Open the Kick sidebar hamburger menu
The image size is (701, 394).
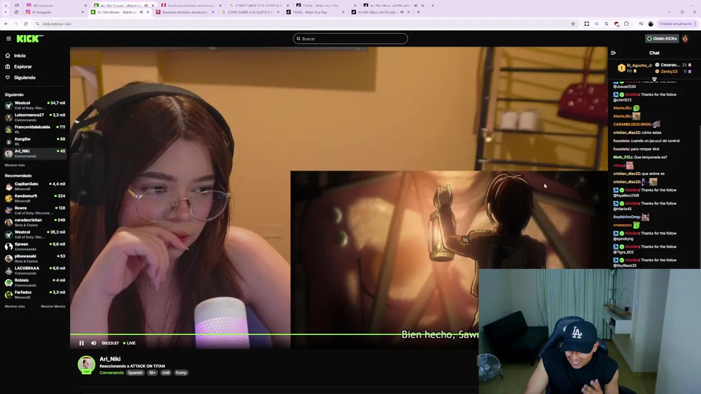[x=9, y=38]
